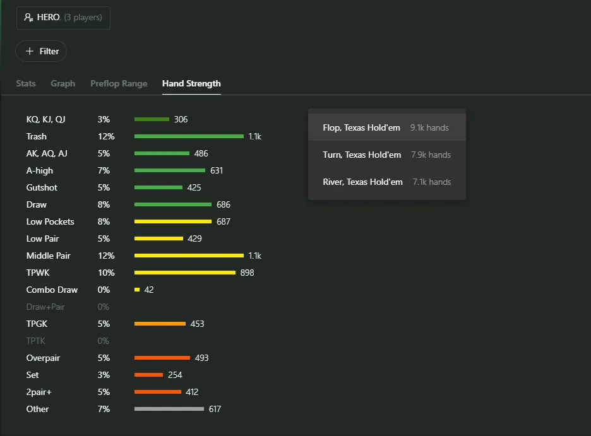The width and height of the screenshot is (591, 436).
Task: Go to the Preflop Range tab
Action: click(x=119, y=83)
